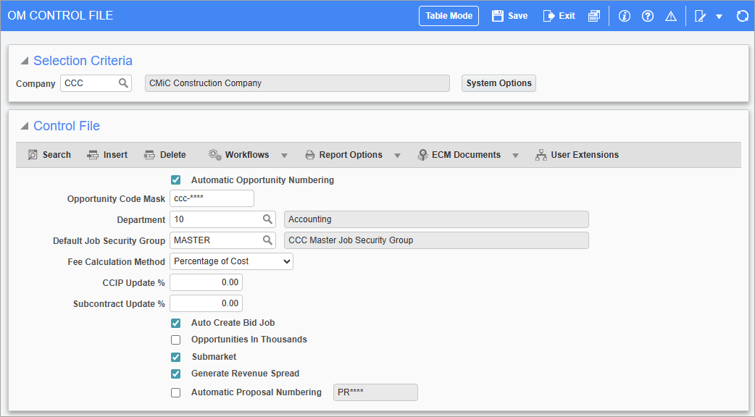
Task: Disable Automatic Opportunity Numbering
Action: click(175, 180)
